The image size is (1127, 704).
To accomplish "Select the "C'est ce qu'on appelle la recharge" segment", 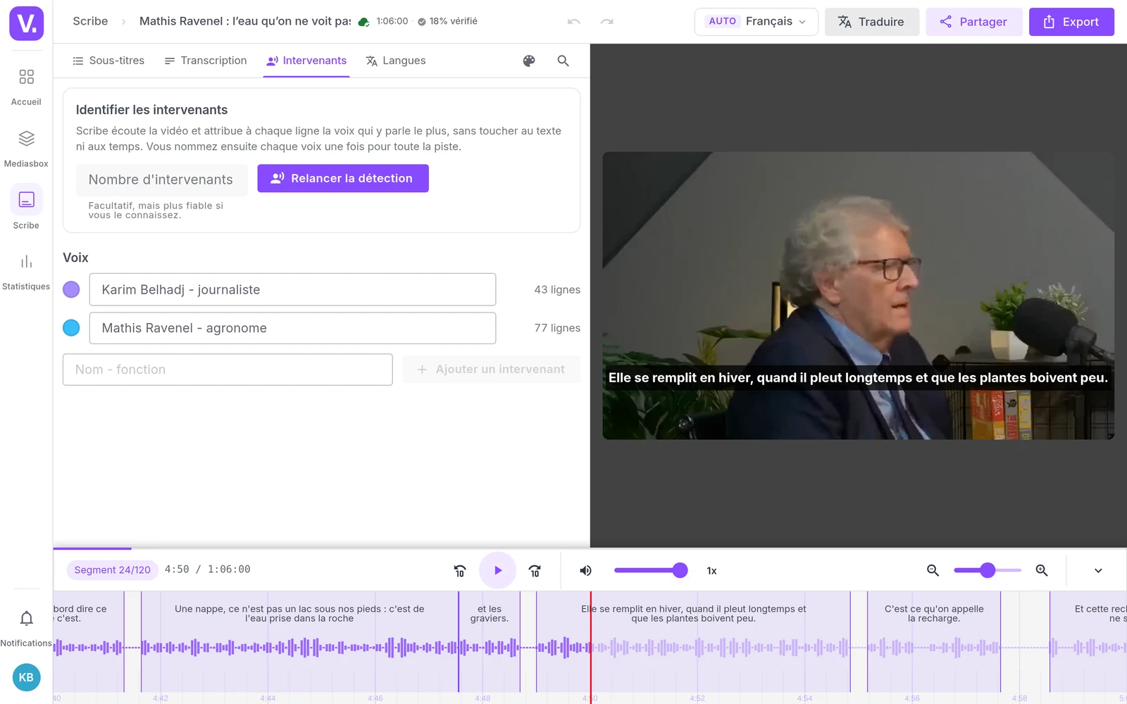I will click(933, 641).
